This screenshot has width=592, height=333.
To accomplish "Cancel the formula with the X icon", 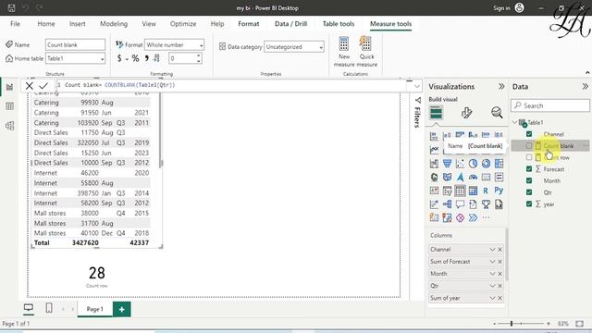I will pyautogui.click(x=29, y=86).
